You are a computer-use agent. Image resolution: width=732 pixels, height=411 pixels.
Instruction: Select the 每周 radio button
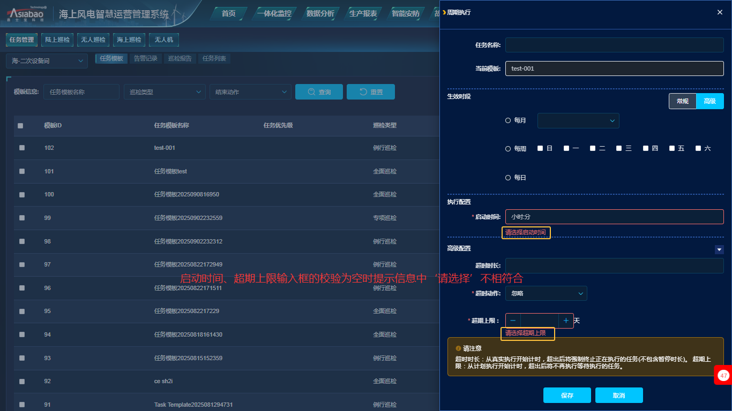pos(508,149)
